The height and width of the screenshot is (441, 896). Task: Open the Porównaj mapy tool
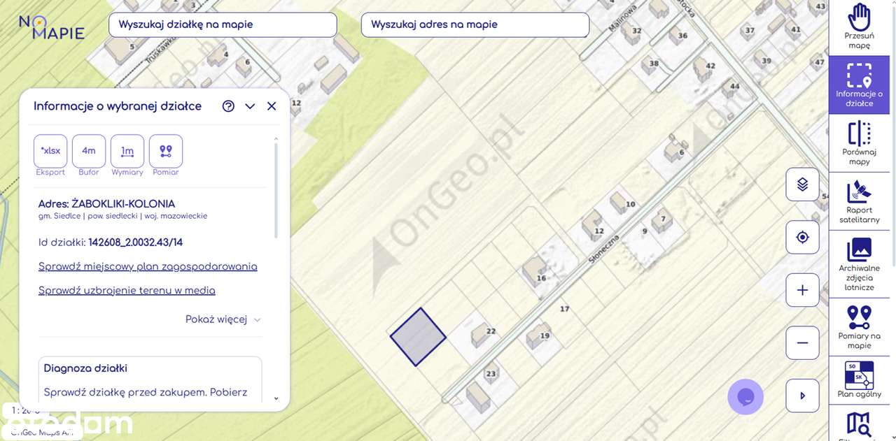pyautogui.click(x=859, y=143)
